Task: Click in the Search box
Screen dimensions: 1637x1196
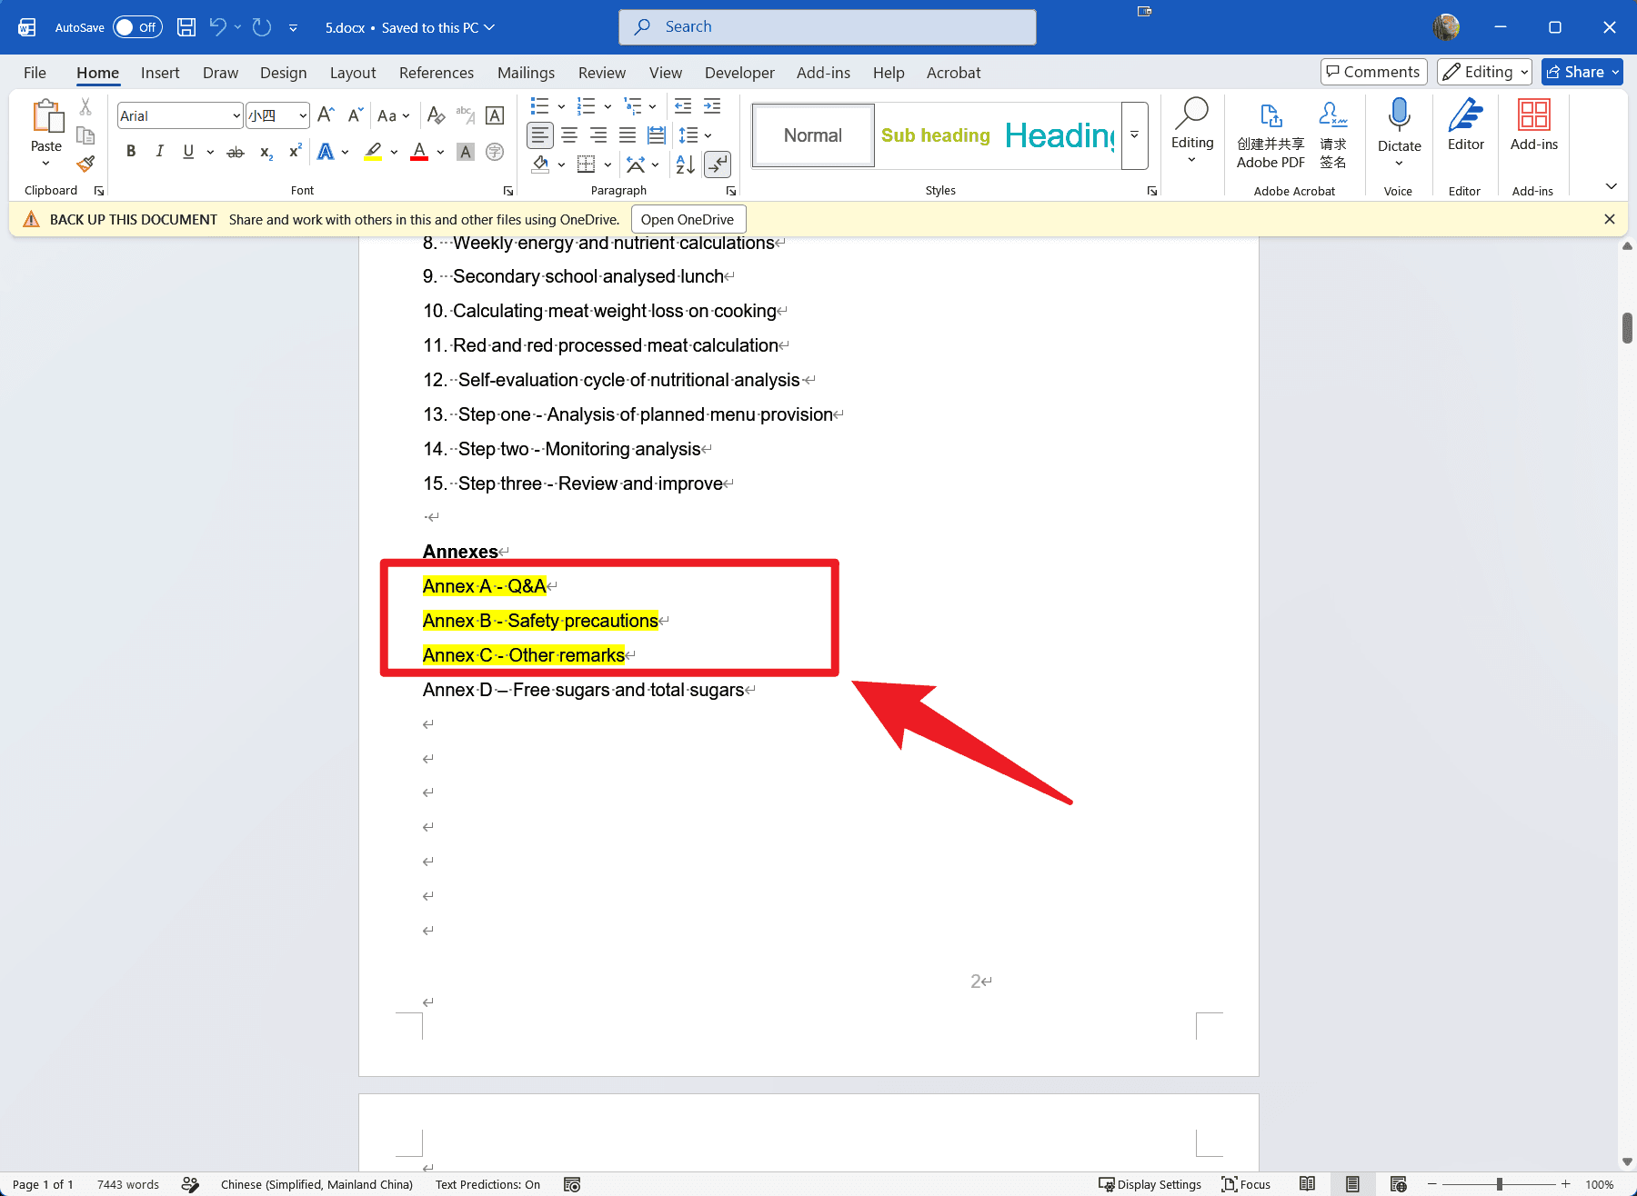Action: [828, 27]
